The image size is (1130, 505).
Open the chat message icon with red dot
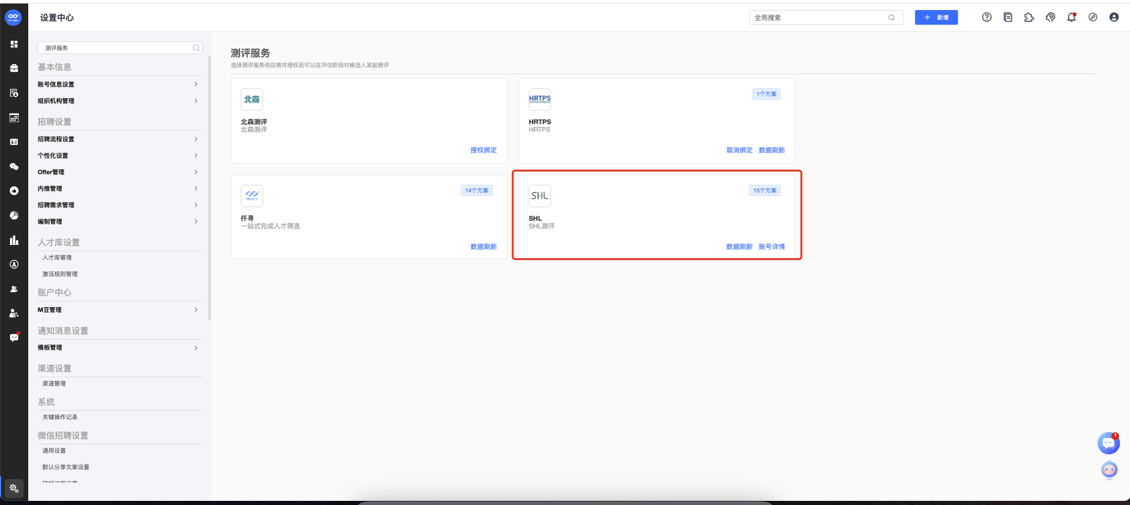tap(14, 338)
